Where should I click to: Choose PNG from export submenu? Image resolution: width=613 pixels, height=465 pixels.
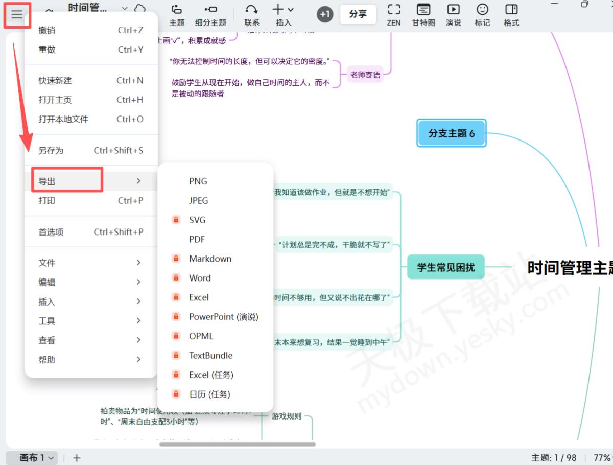[x=198, y=181]
